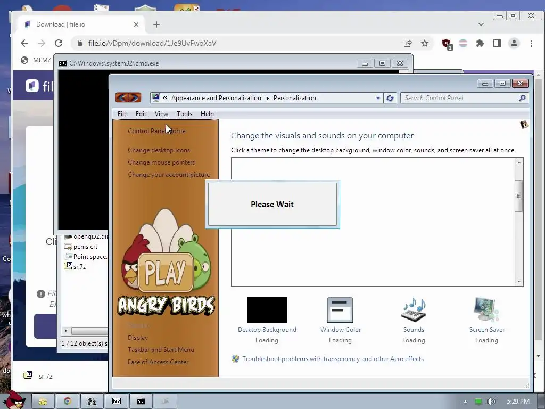Open the Help menu in Control Panel
This screenshot has width=545, height=409.
pyautogui.click(x=207, y=114)
